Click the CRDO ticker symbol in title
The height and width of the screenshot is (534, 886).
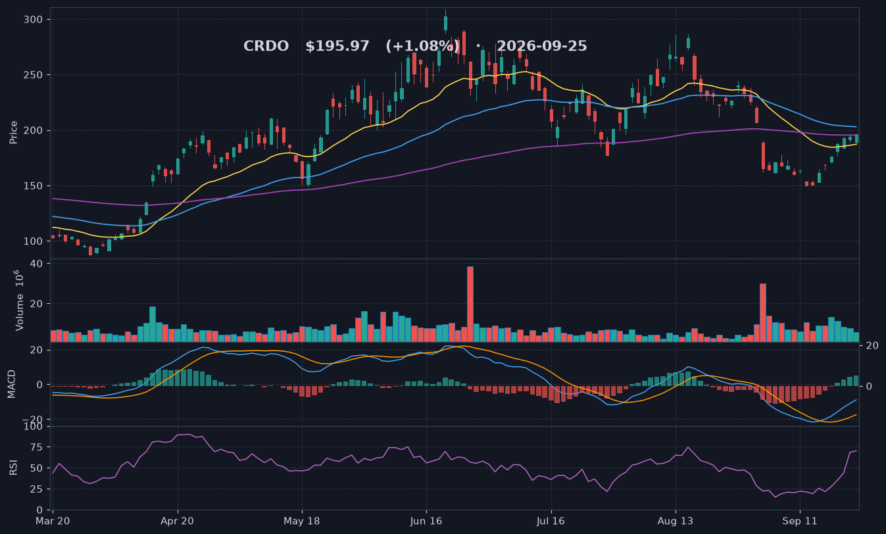(266, 47)
